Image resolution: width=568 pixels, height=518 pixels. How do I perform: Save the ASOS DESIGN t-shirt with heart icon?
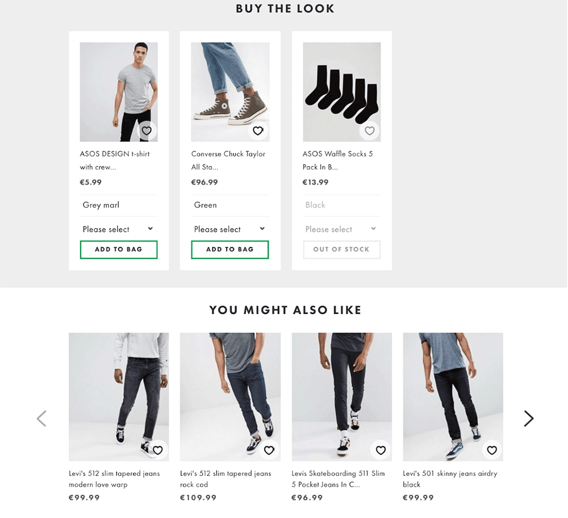coord(147,131)
